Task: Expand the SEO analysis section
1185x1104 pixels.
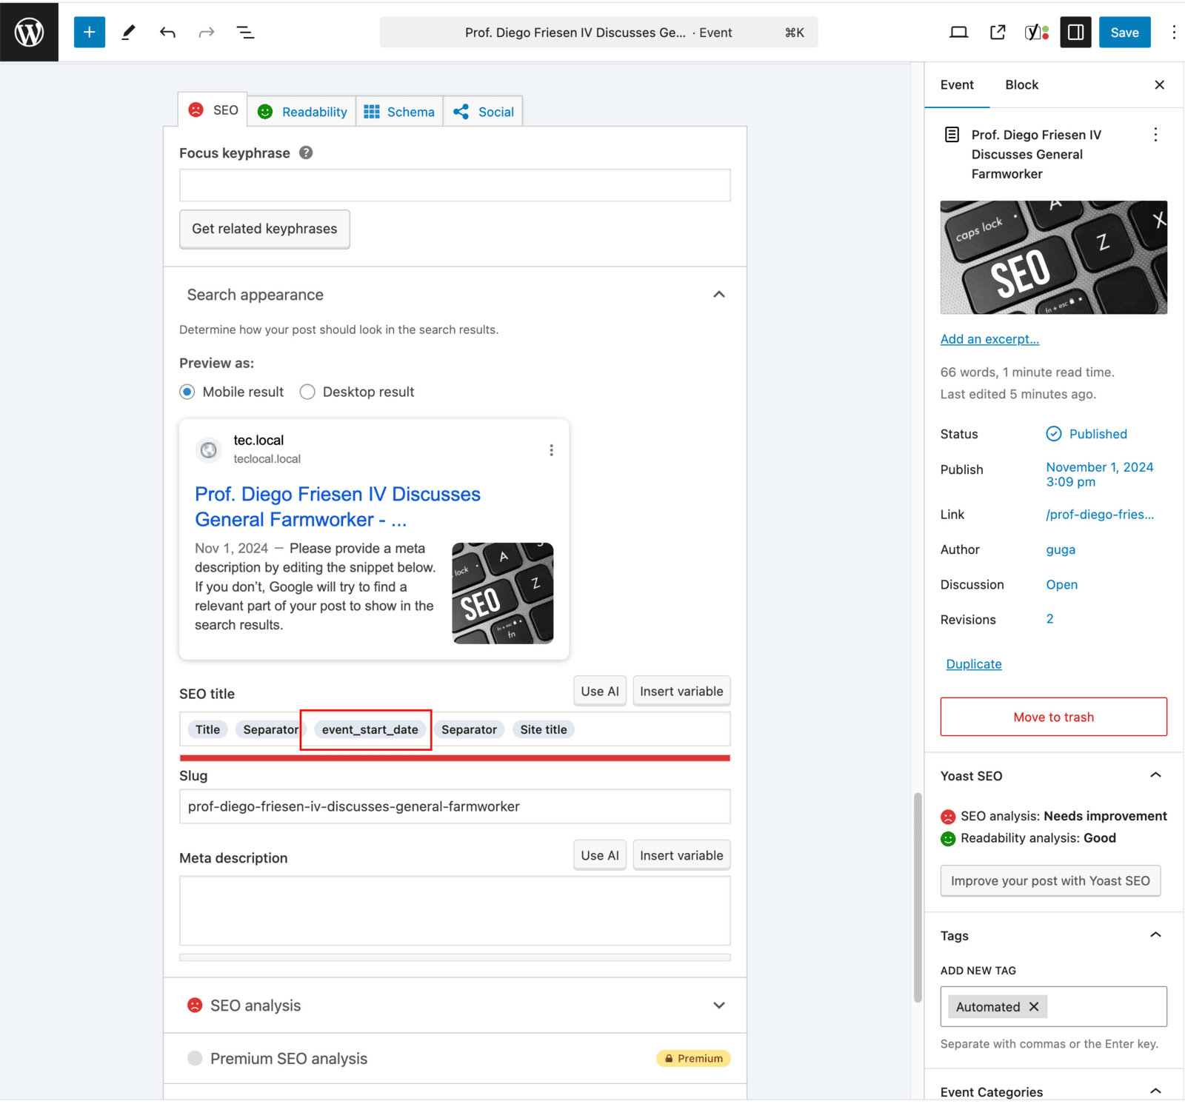Action: coord(718,1006)
